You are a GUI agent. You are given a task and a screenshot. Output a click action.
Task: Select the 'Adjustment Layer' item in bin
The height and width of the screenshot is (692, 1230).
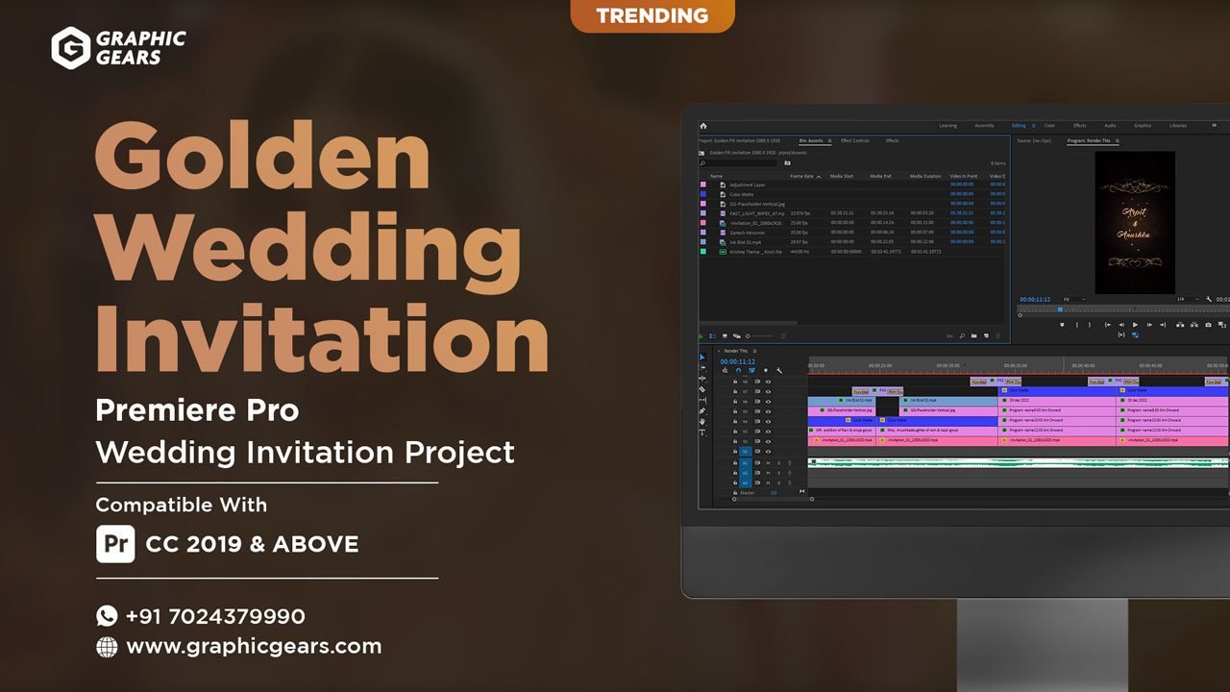coord(748,185)
